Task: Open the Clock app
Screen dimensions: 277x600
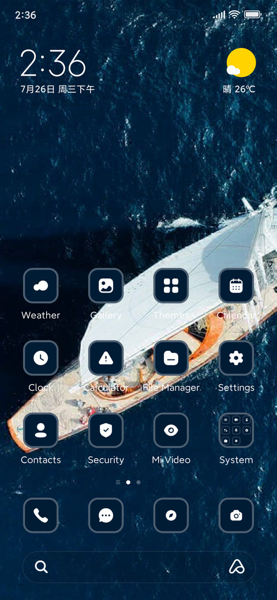Action: [x=40, y=358]
